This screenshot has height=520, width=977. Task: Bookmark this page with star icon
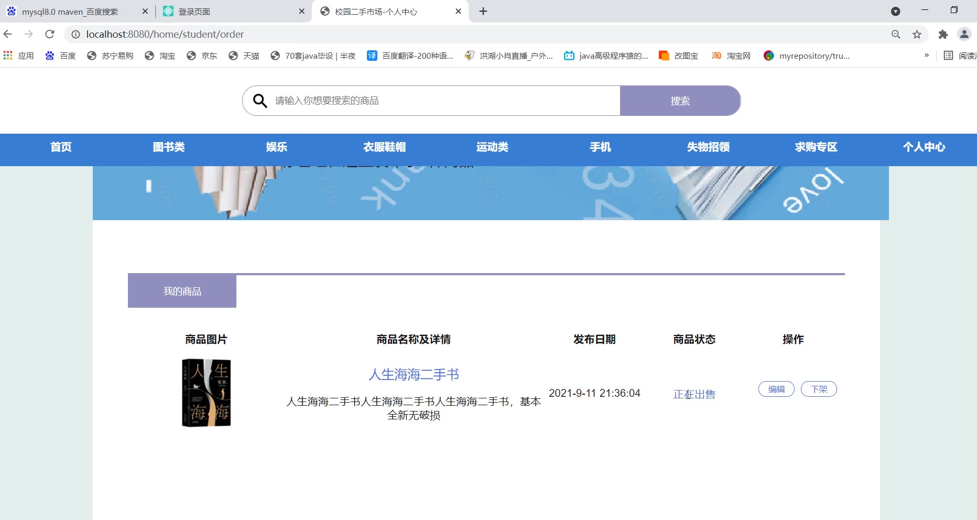(x=917, y=34)
